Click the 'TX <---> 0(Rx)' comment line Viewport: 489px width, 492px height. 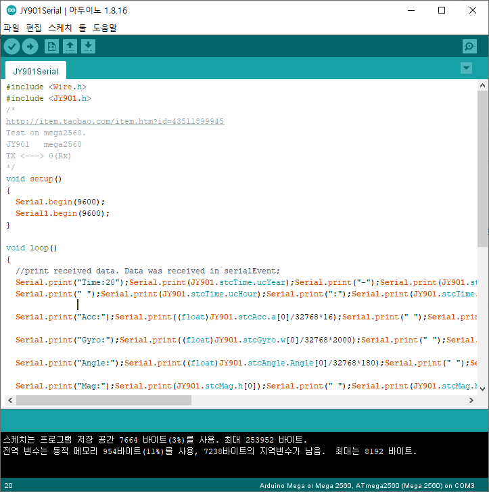pos(39,156)
